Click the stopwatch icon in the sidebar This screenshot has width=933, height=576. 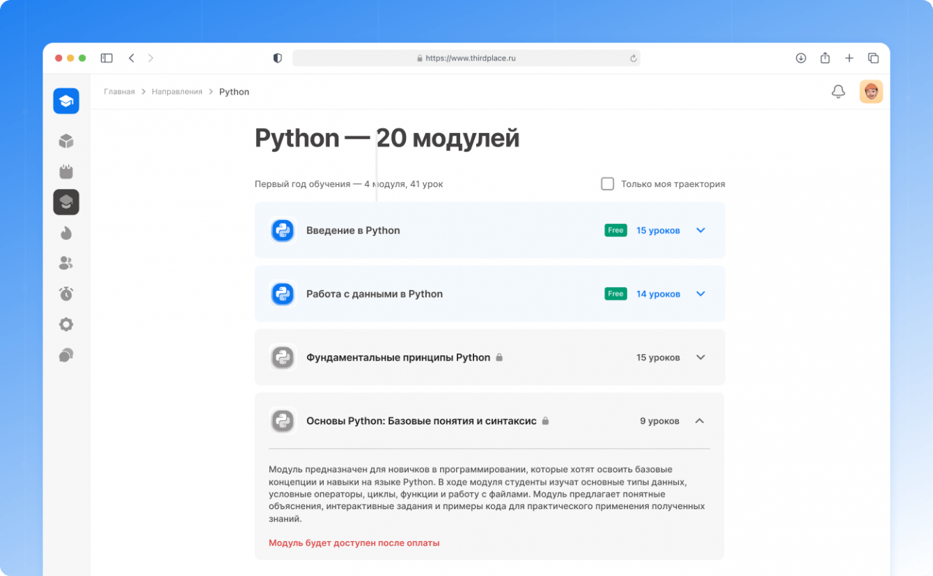pyautogui.click(x=66, y=294)
